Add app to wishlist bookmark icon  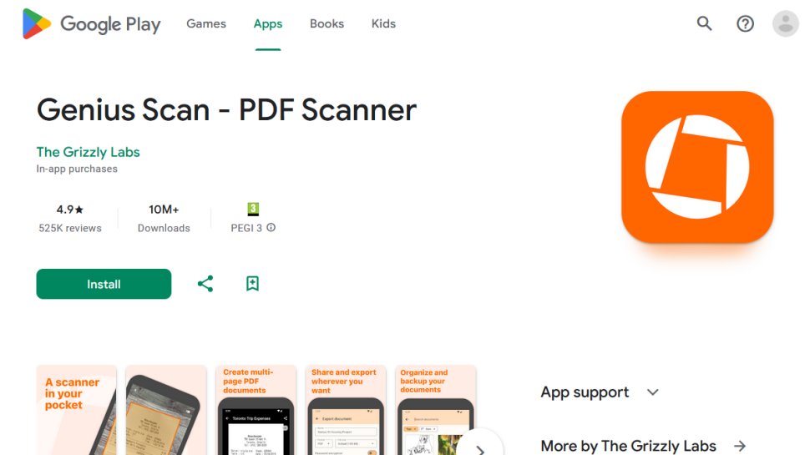[253, 284]
